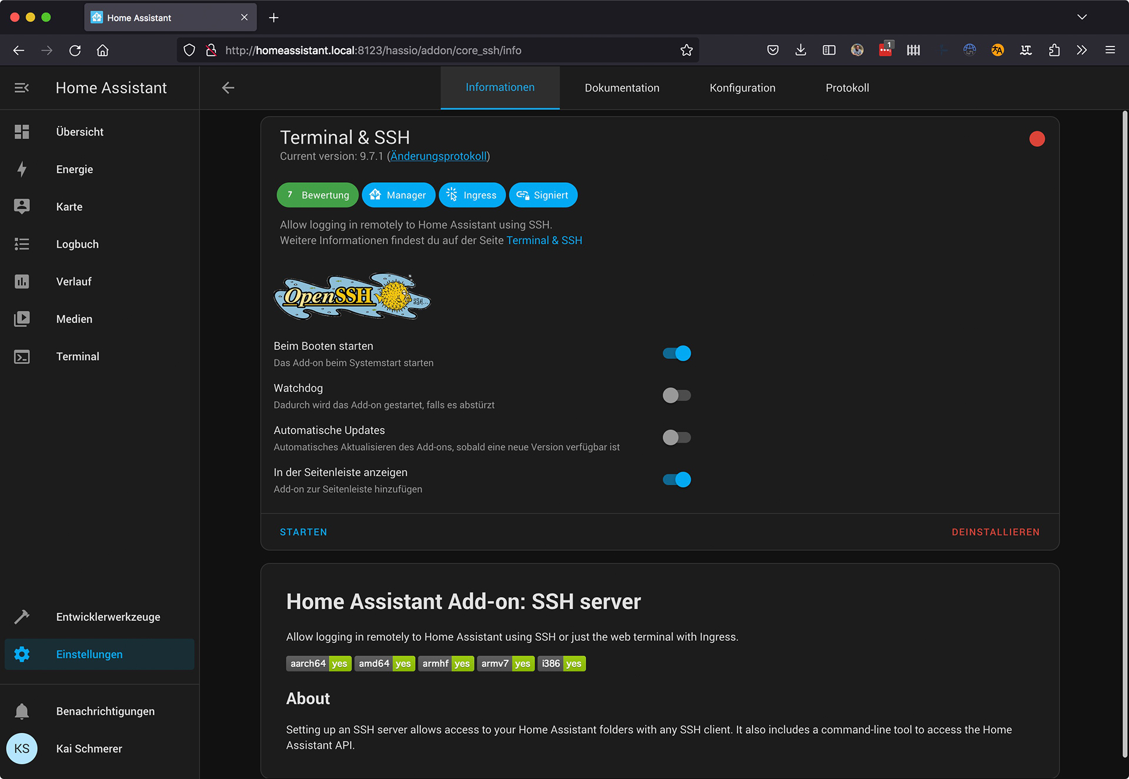Screen dimensions: 1129x779
Task: Collapse the Home Assistant sidebar menu
Action: click(22, 88)
